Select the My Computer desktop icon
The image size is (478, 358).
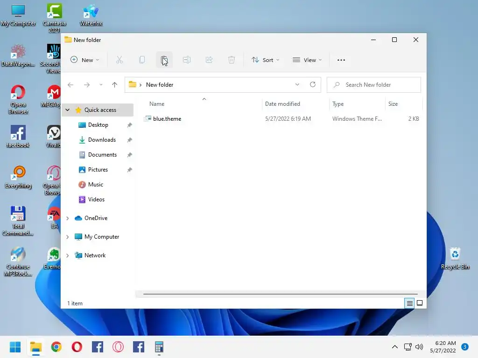(x=18, y=15)
